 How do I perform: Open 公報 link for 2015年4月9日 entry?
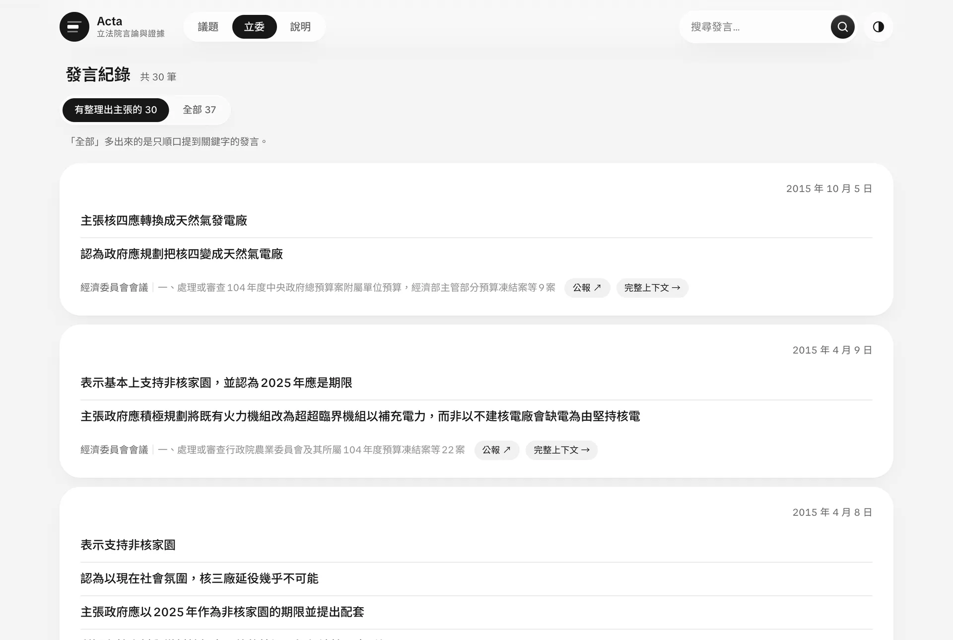click(x=496, y=450)
